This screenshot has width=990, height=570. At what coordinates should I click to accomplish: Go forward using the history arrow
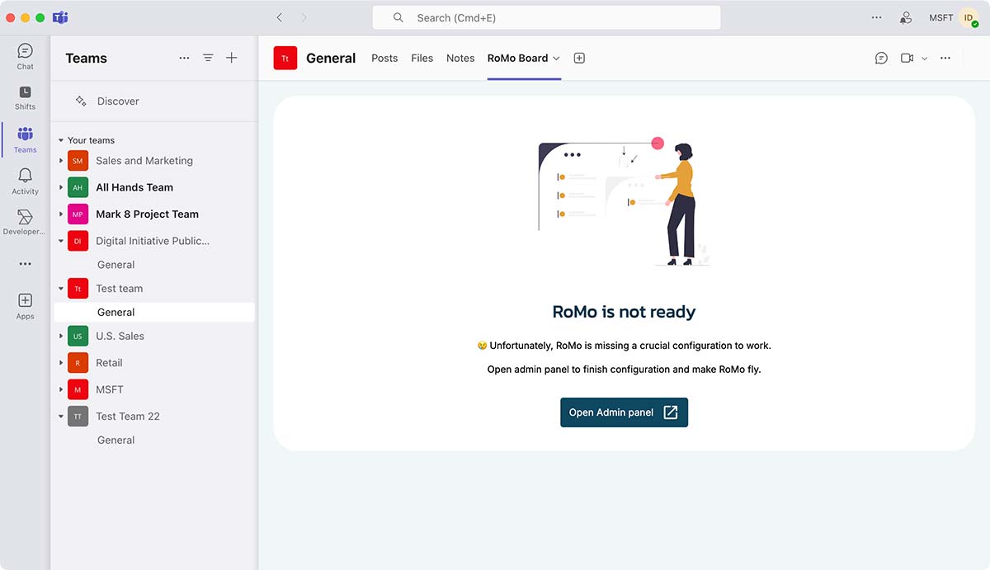tap(304, 17)
